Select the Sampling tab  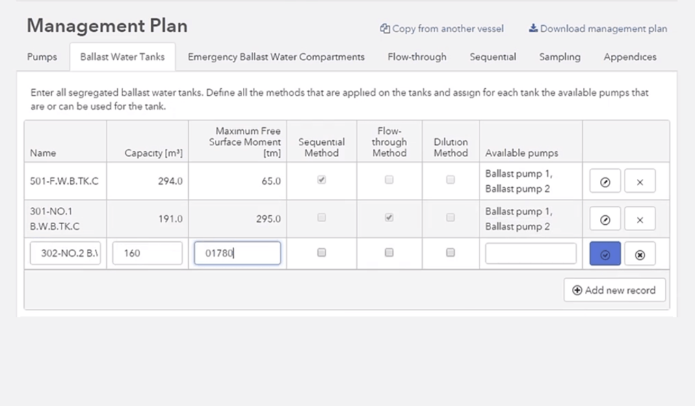pyautogui.click(x=559, y=57)
